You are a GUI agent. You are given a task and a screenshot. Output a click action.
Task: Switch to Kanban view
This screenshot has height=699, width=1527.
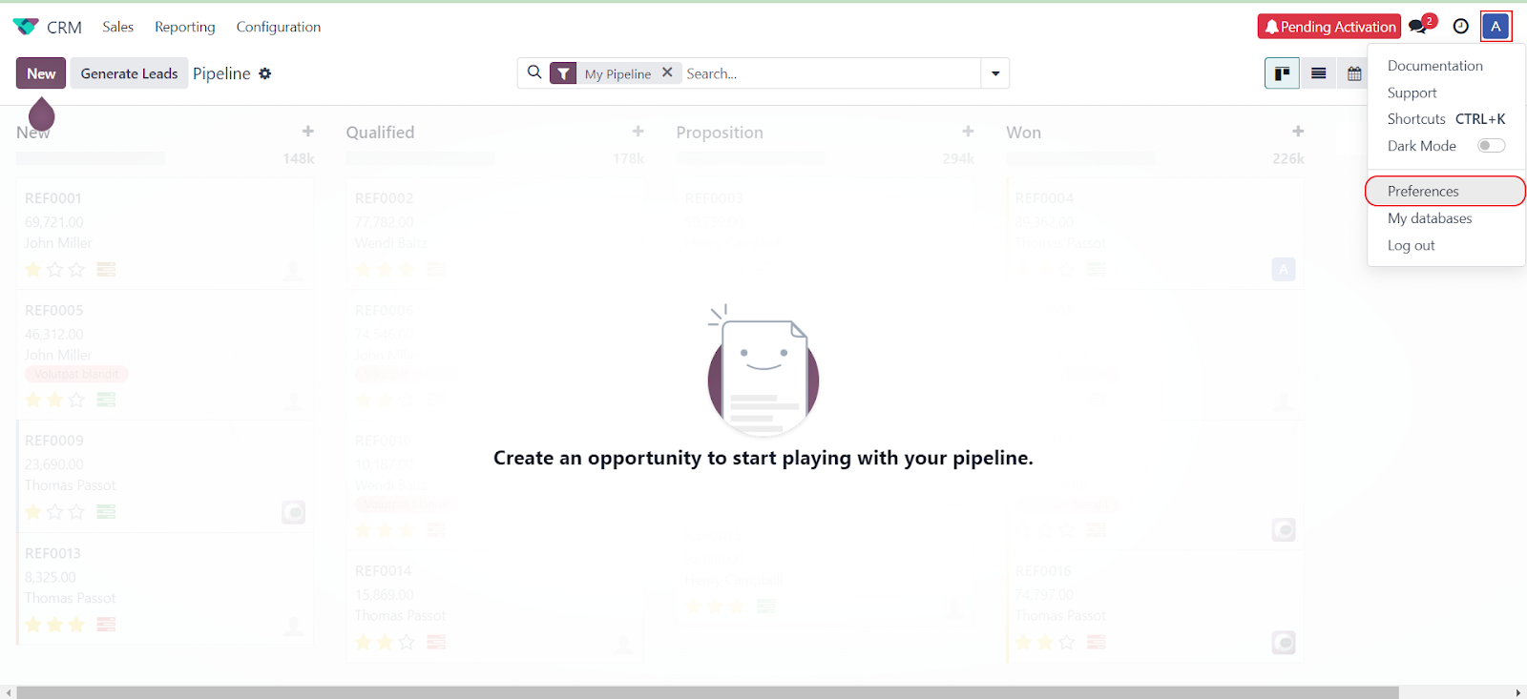pos(1282,73)
